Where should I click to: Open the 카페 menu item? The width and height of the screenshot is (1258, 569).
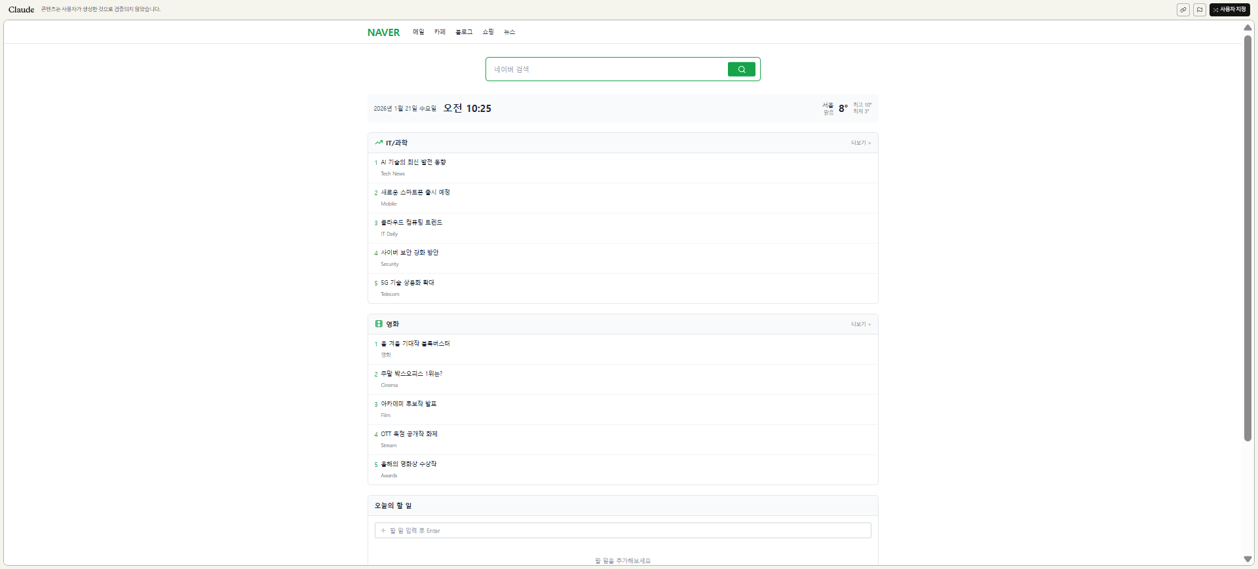[440, 32]
